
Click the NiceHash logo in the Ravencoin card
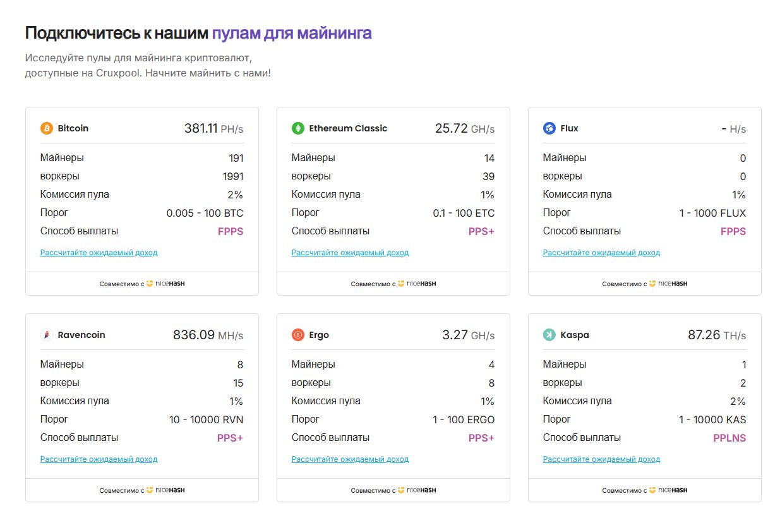pos(165,490)
